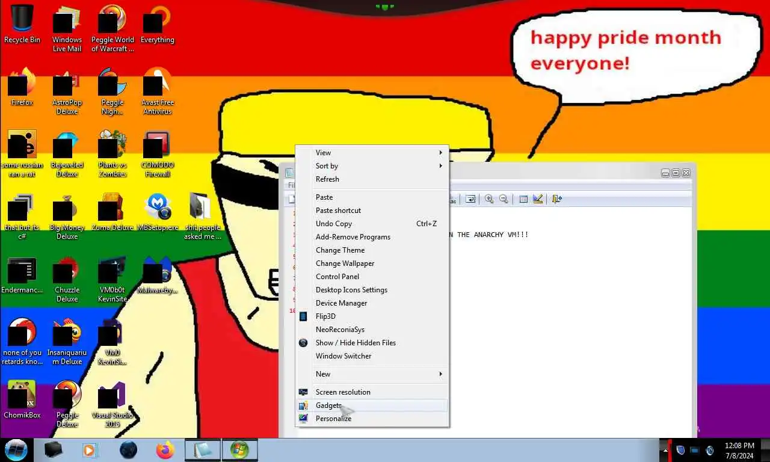
Task: Select the Chuzzle Deluxe desktop icon
Action: pyautogui.click(x=67, y=278)
